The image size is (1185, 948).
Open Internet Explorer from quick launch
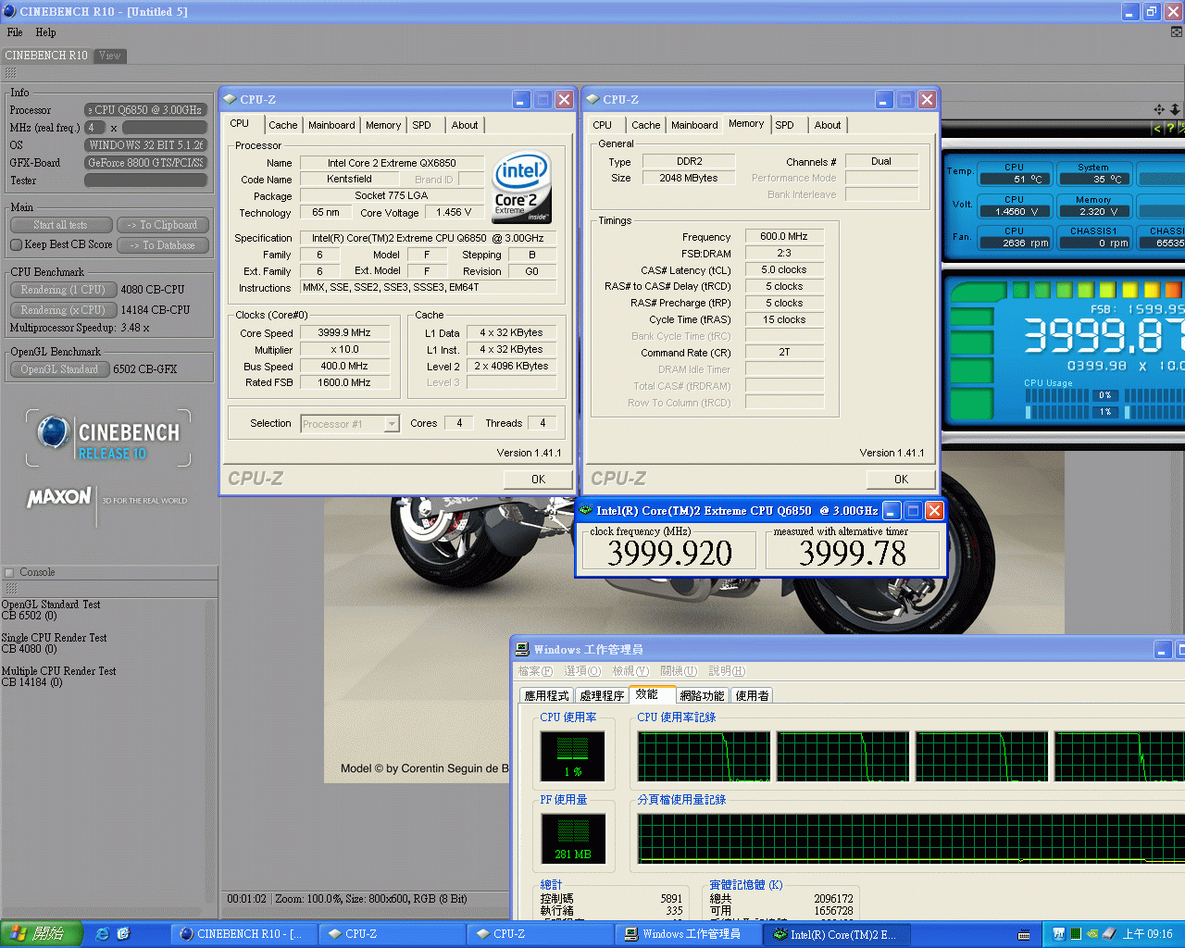click(x=103, y=934)
